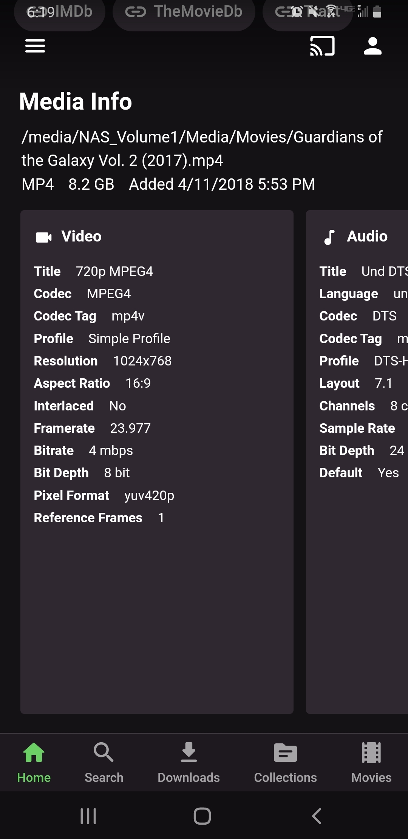Image resolution: width=408 pixels, height=839 pixels.
Task: Tap the Resolution 1024x768 row
Action: (x=103, y=361)
